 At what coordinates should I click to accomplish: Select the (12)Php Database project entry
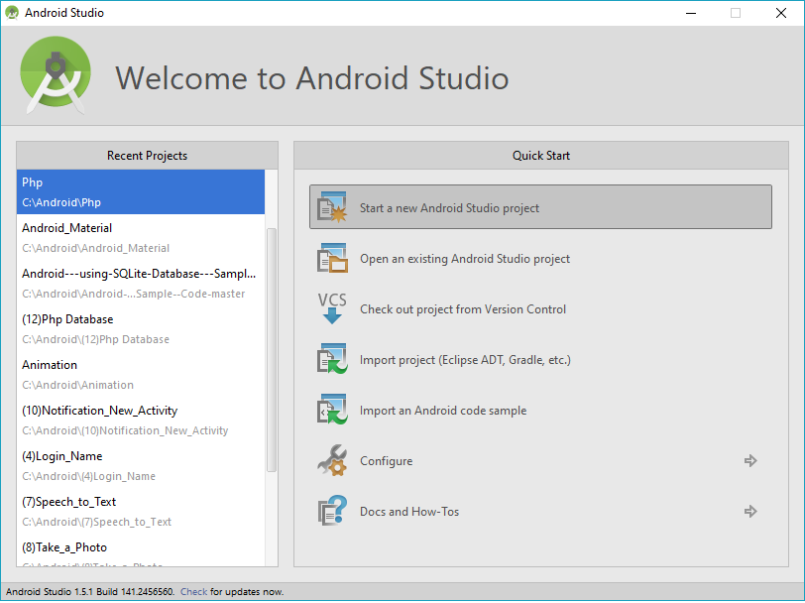point(141,328)
